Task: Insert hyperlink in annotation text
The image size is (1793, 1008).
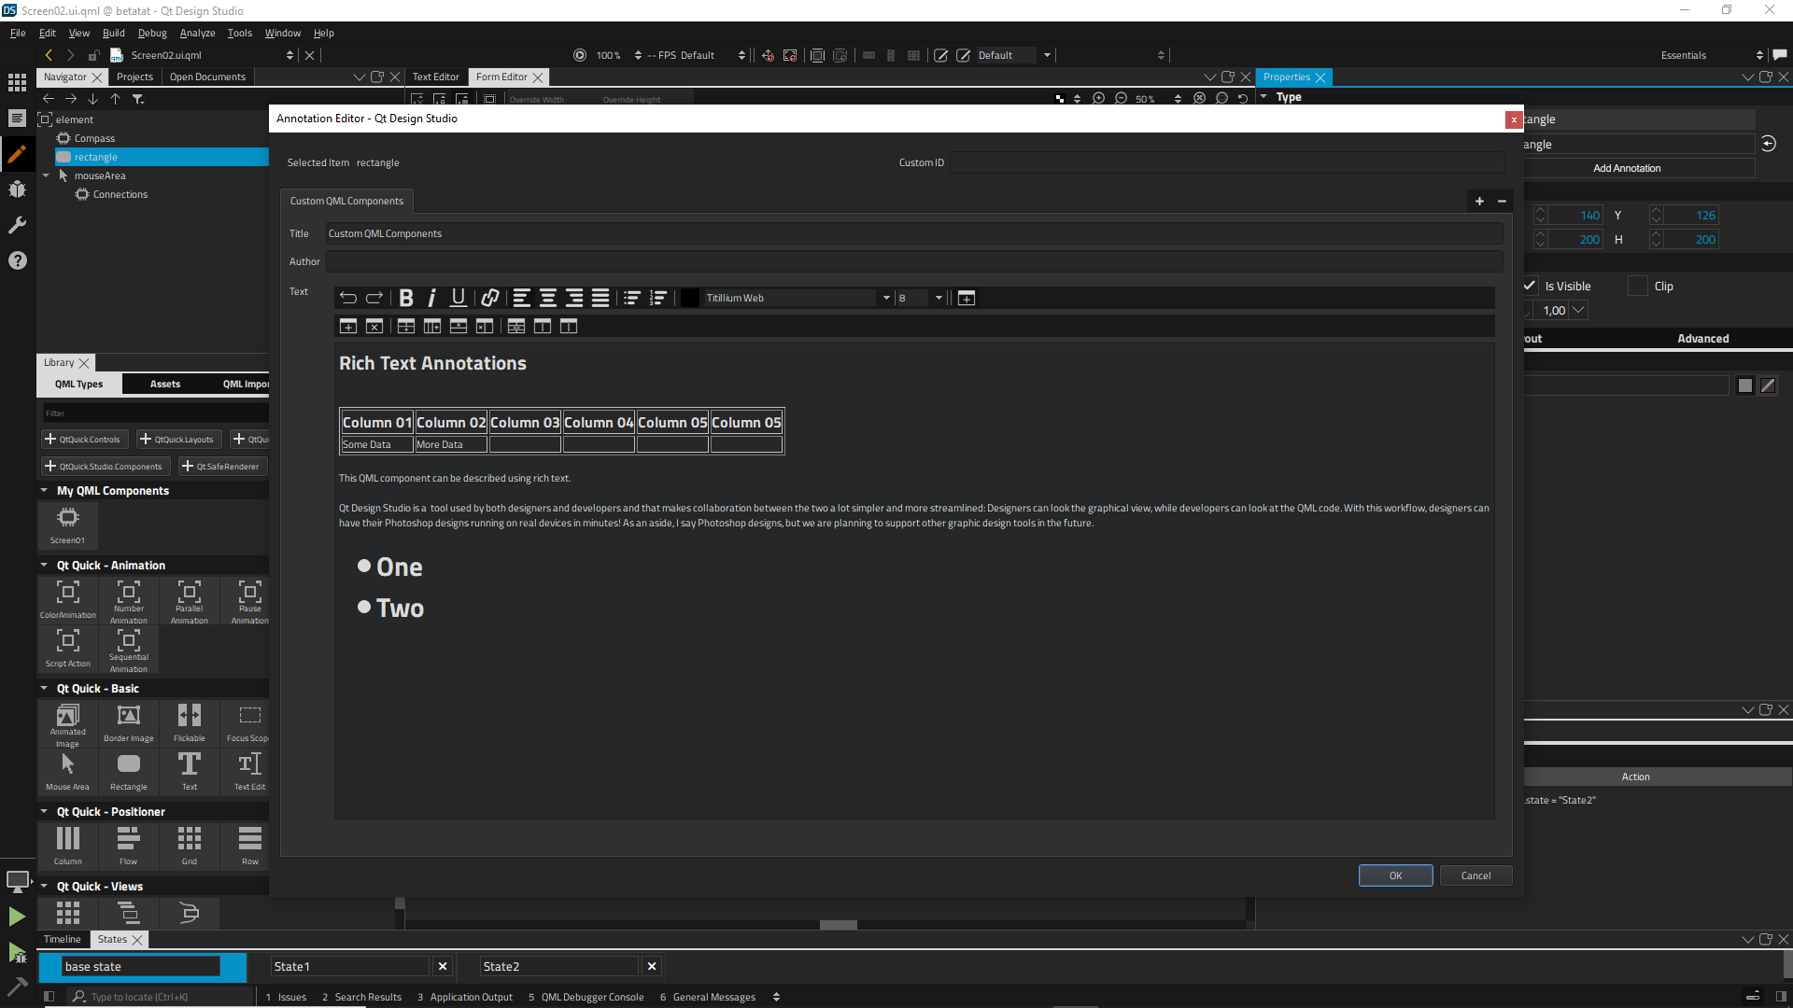Action: coord(489,298)
